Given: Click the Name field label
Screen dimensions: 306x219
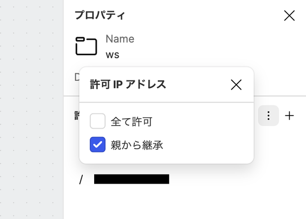Looking at the screenshot, I should coord(120,39).
